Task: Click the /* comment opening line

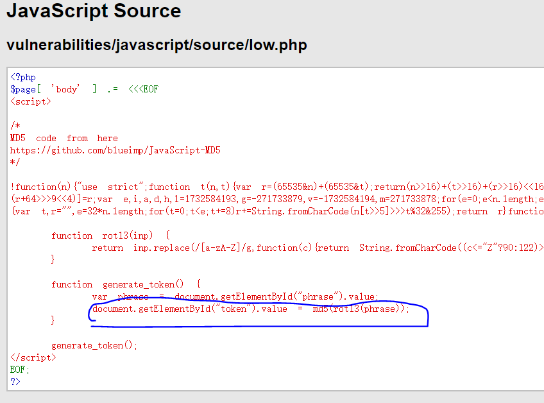Action: [15, 125]
